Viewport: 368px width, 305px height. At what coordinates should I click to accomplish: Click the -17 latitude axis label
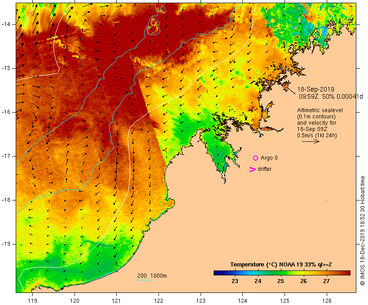coord(6,156)
